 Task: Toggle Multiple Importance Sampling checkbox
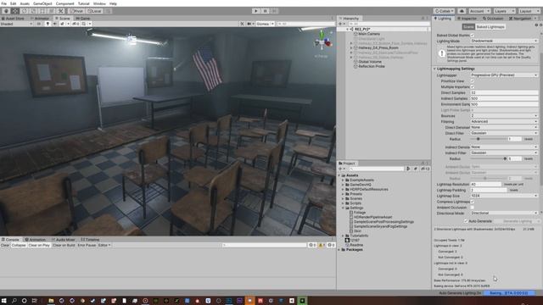click(472, 86)
